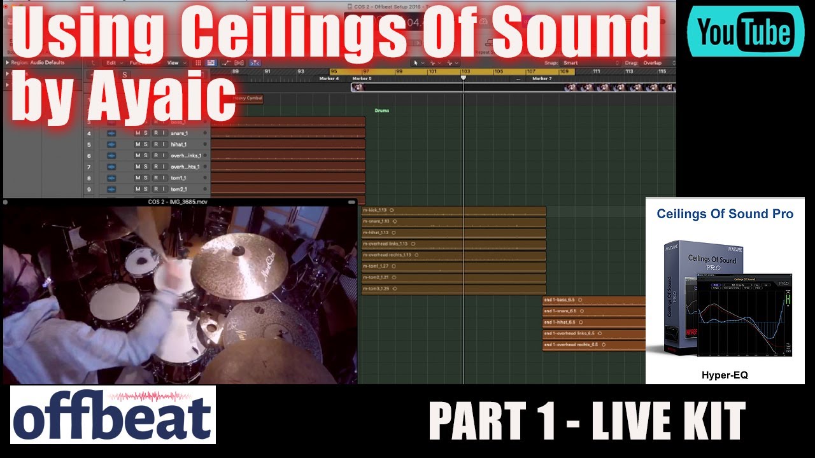Open the Edit menu in tracks area
Viewport: 815px width, 458px height.
tap(113, 63)
